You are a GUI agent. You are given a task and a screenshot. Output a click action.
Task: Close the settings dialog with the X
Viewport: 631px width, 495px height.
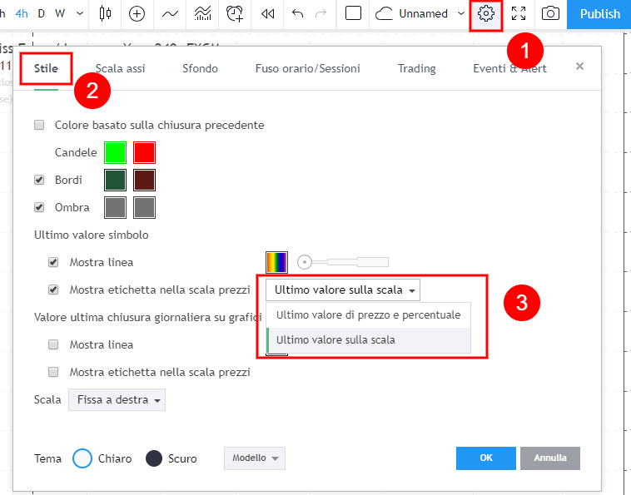tap(579, 67)
